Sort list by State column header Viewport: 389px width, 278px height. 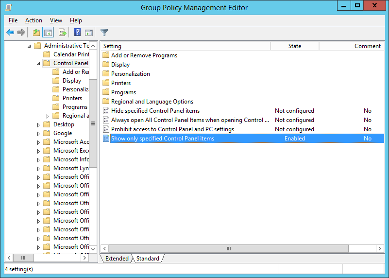tap(294, 46)
